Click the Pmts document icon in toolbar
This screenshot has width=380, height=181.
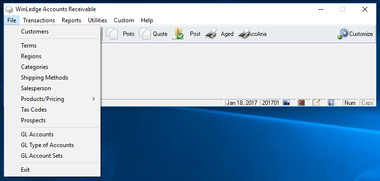pyautogui.click(x=112, y=34)
